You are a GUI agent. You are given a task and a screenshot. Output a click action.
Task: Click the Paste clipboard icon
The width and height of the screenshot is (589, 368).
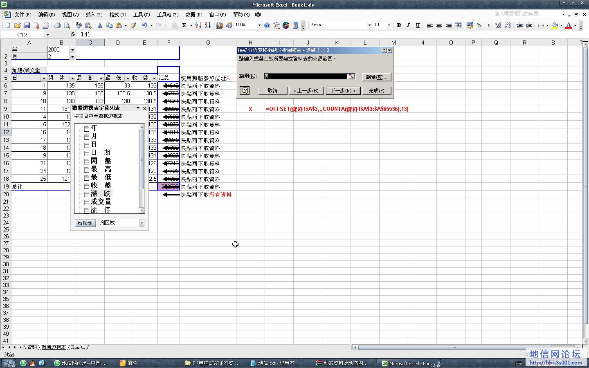click(119, 25)
